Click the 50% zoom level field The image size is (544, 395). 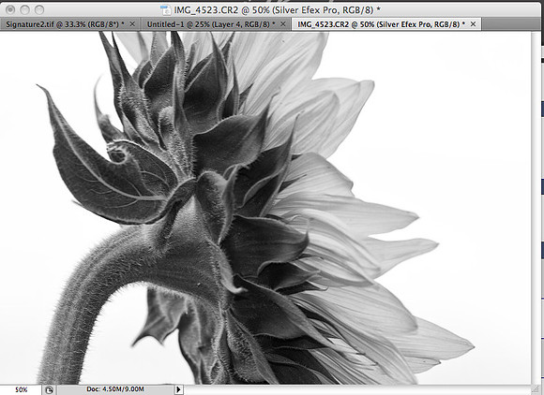point(21,389)
